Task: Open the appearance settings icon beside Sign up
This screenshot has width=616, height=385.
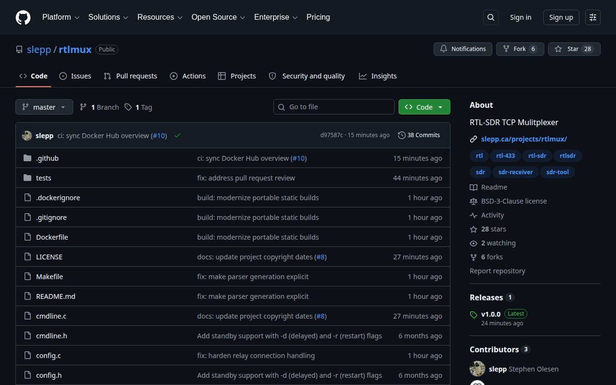Action: (x=593, y=17)
